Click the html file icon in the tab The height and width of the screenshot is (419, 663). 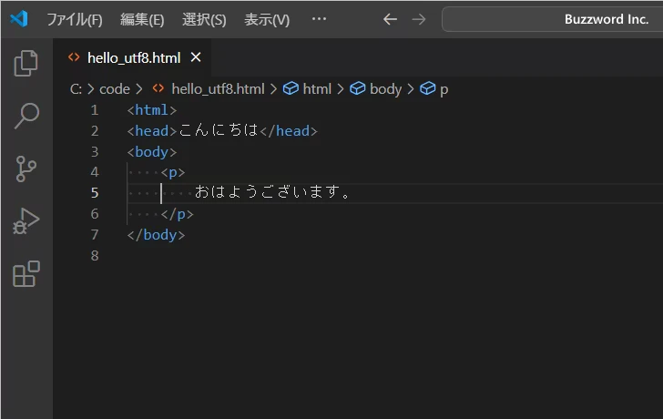74,57
